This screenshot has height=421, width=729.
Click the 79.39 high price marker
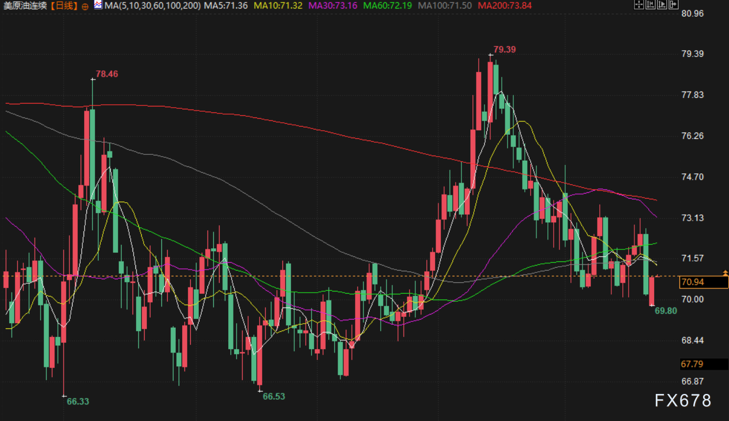point(505,50)
